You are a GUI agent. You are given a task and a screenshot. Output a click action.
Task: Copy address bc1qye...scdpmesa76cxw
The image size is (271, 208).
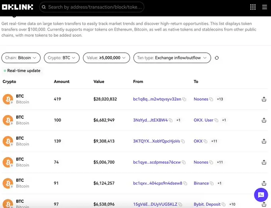pos(184,162)
